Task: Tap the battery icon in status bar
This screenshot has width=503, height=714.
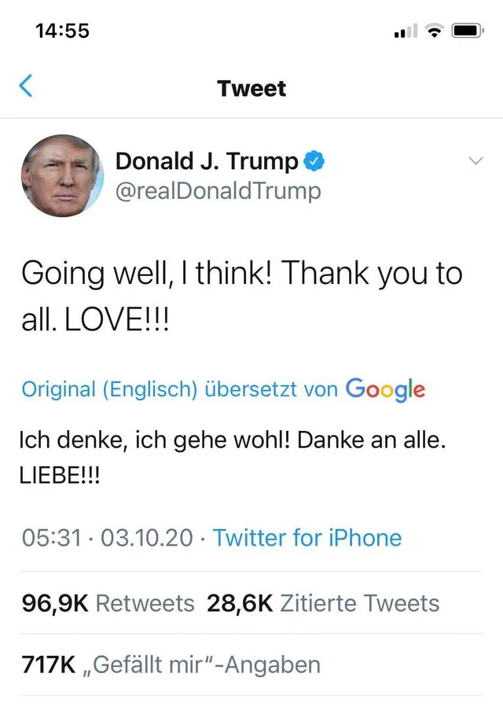Action: tap(466, 31)
